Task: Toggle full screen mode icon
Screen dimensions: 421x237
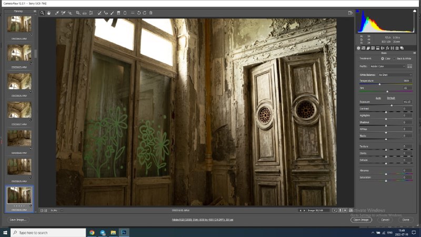Action: tap(350, 13)
